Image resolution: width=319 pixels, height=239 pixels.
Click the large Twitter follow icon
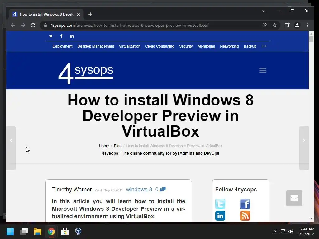[220, 204]
